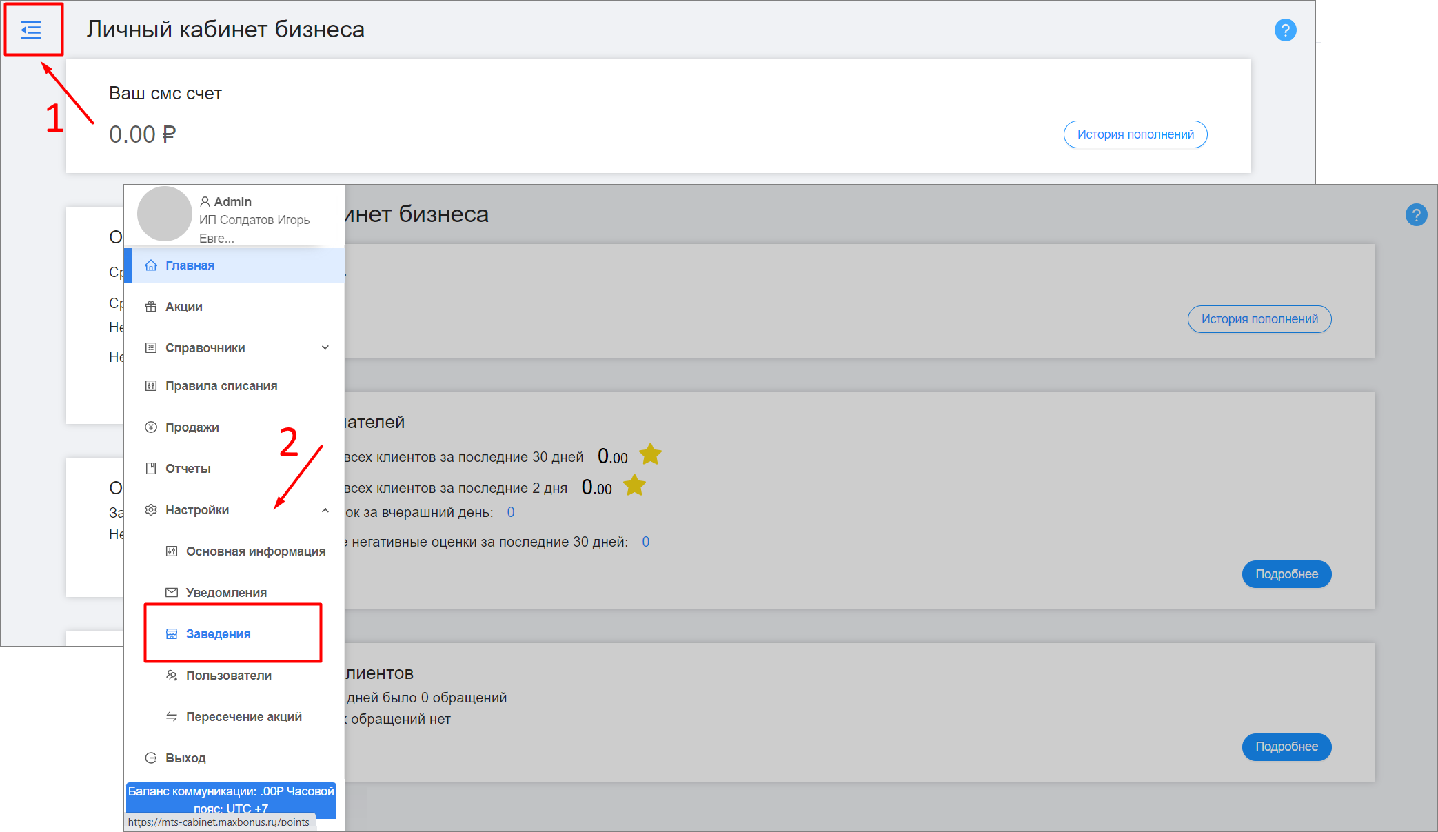Click the help icon in the dimmed lower window
Viewport: 1438px width, 832px height.
tap(1416, 215)
